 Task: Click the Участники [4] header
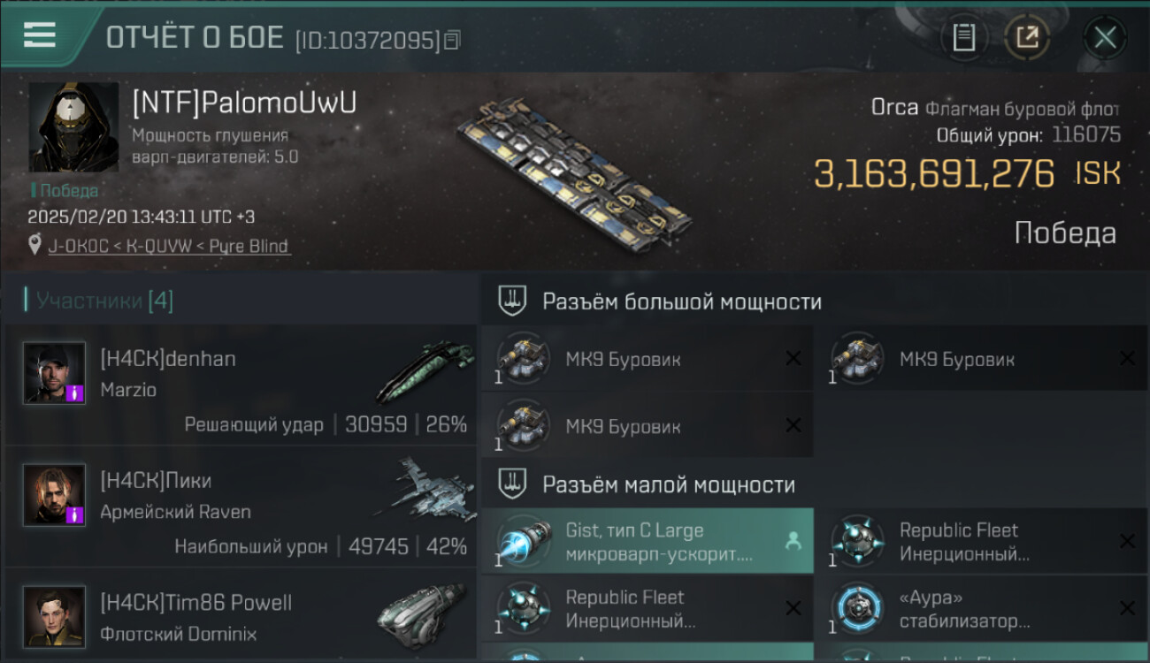tap(99, 301)
